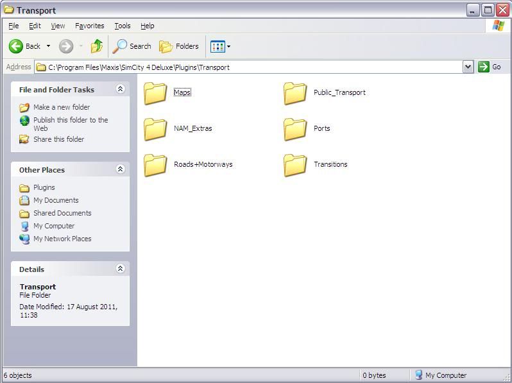
Task: Go to Plugins in Other Places
Action: point(44,187)
